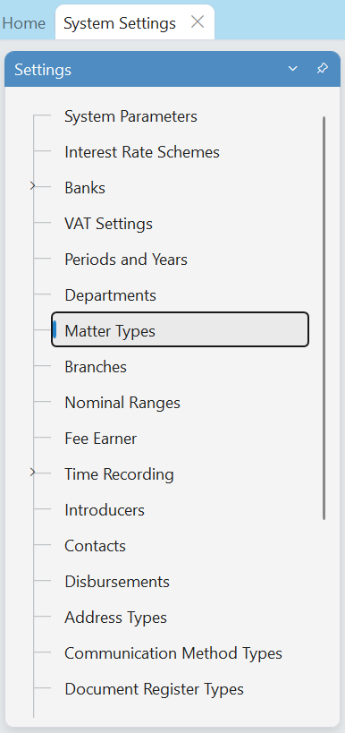
Task: Select the Matter Types item
Action: point(180,329)
